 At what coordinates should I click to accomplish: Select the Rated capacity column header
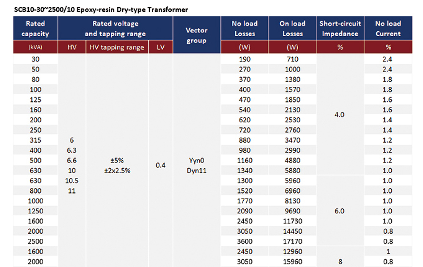36,29
